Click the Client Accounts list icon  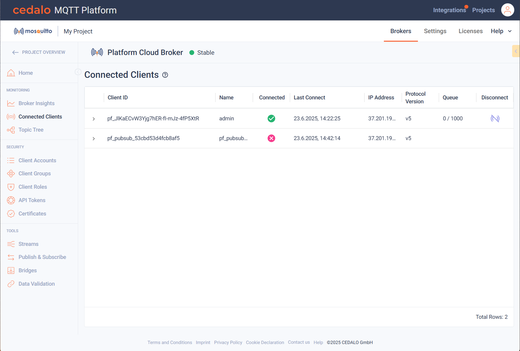[x=11, y=160]
